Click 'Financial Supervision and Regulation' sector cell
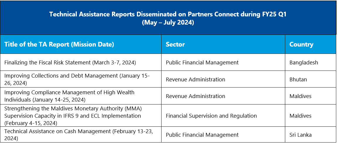Image resolution: width=338 pixels, height=144 pixels. point(211,116)
